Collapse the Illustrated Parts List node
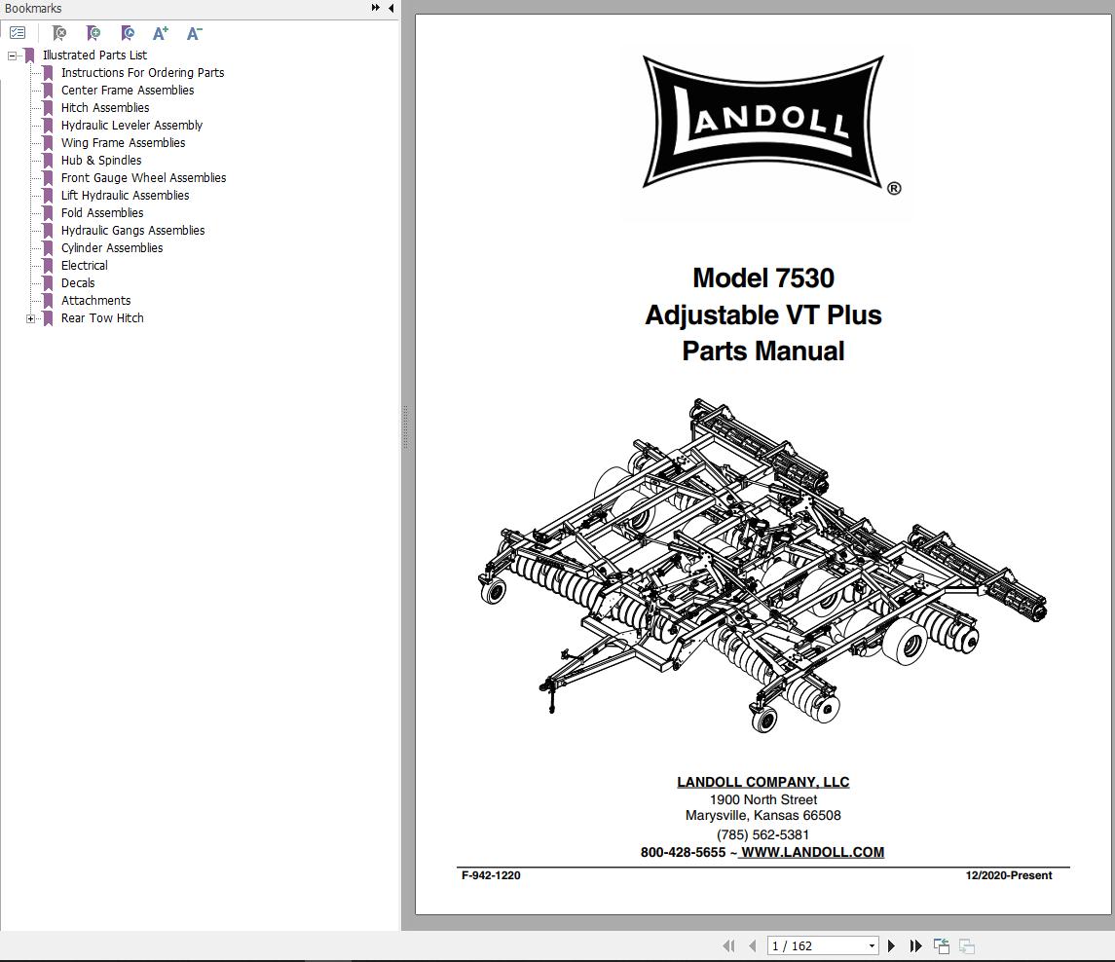 (x=13, y=55)
